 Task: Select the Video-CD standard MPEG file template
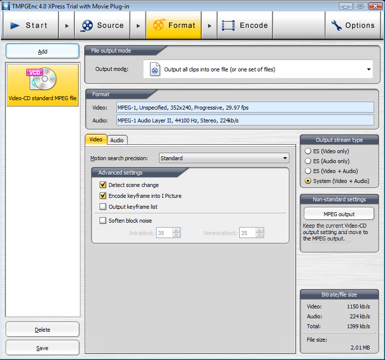(x=43, y=85)
